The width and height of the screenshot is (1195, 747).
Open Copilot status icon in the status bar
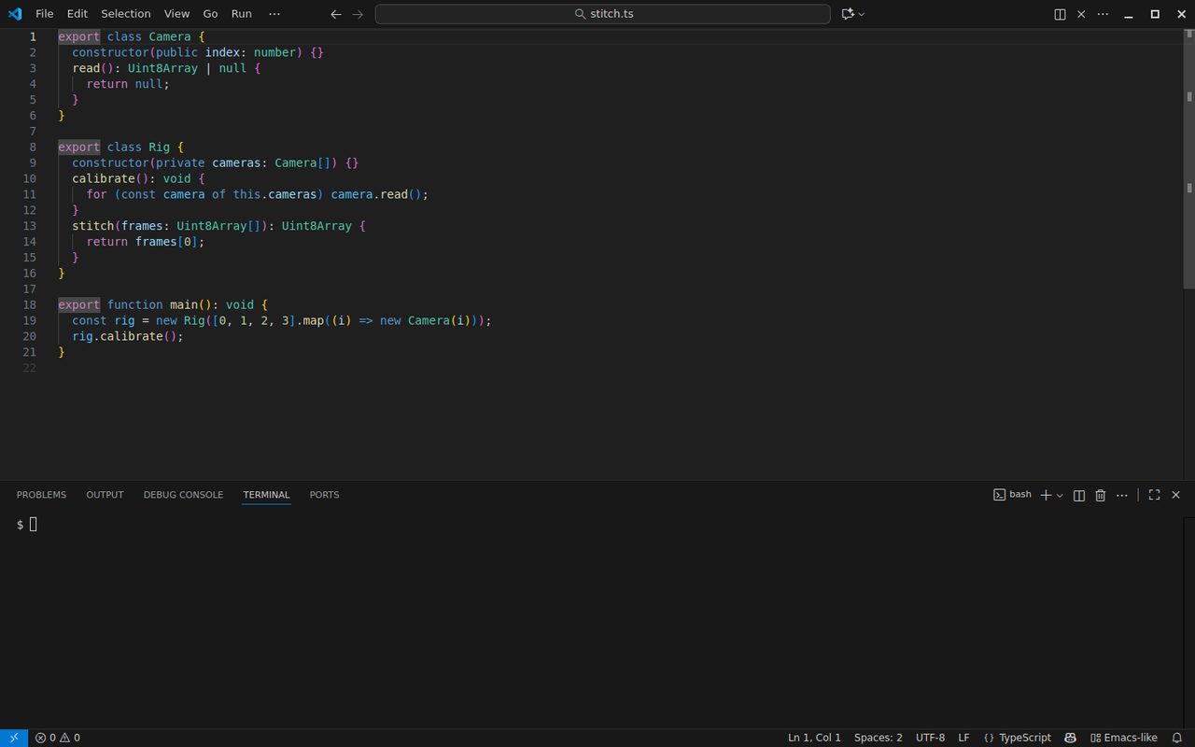coord(1070,738)
